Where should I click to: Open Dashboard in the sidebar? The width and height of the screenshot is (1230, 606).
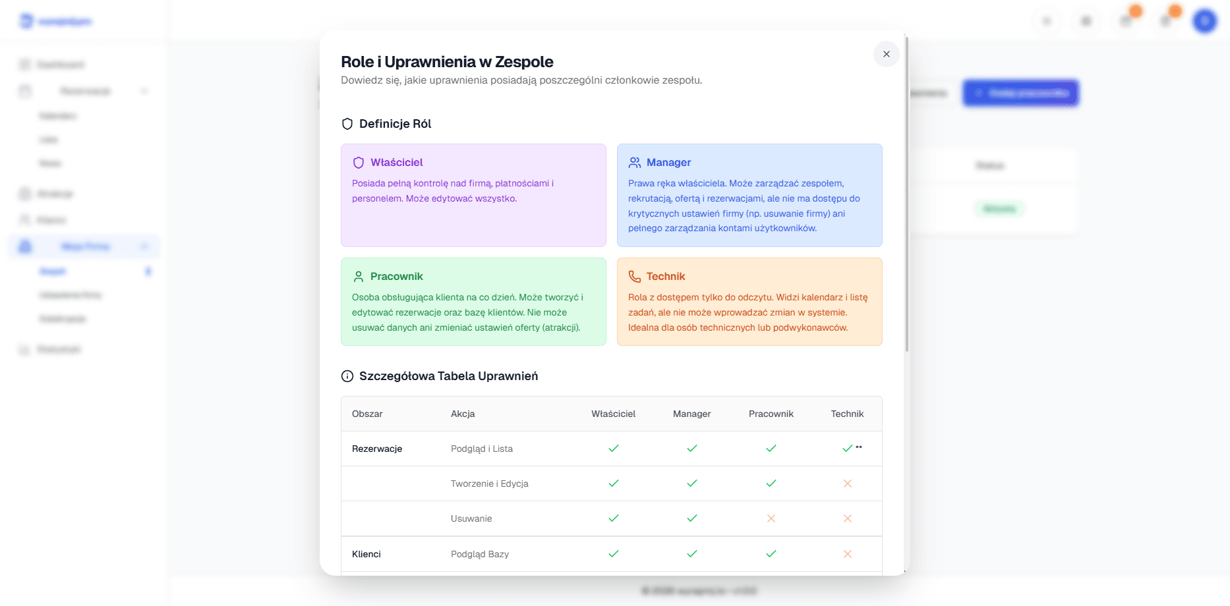click(60, 65)
